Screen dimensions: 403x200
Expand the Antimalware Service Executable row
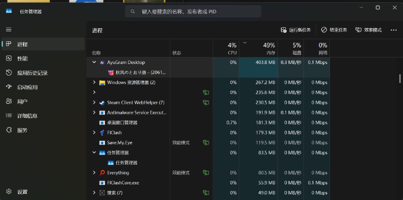click(x=94, y=112)
